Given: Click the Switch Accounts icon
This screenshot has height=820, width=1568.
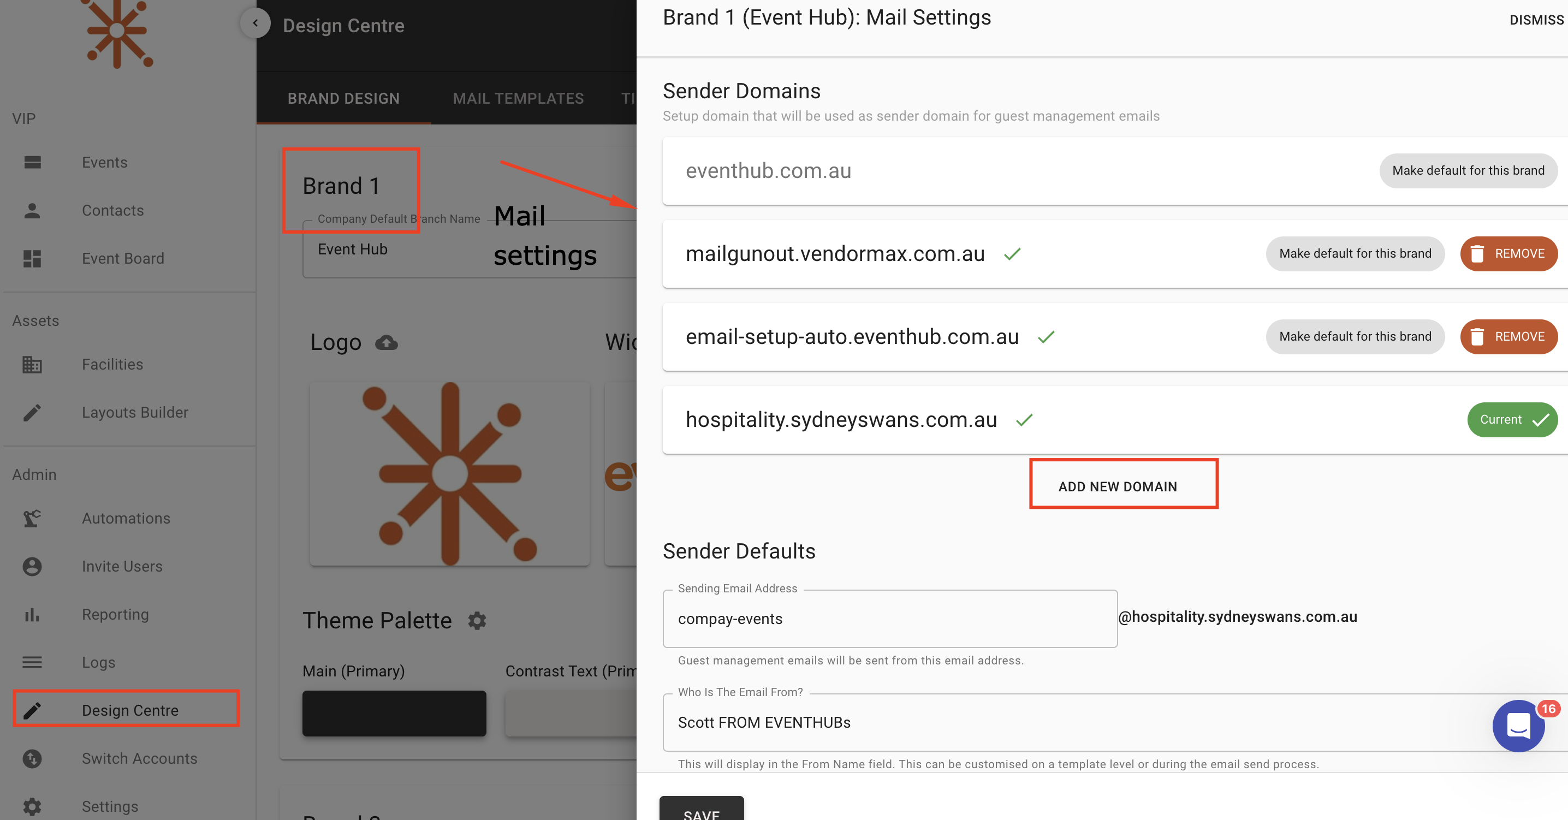Looking at the screenshot, I should 32,758.
